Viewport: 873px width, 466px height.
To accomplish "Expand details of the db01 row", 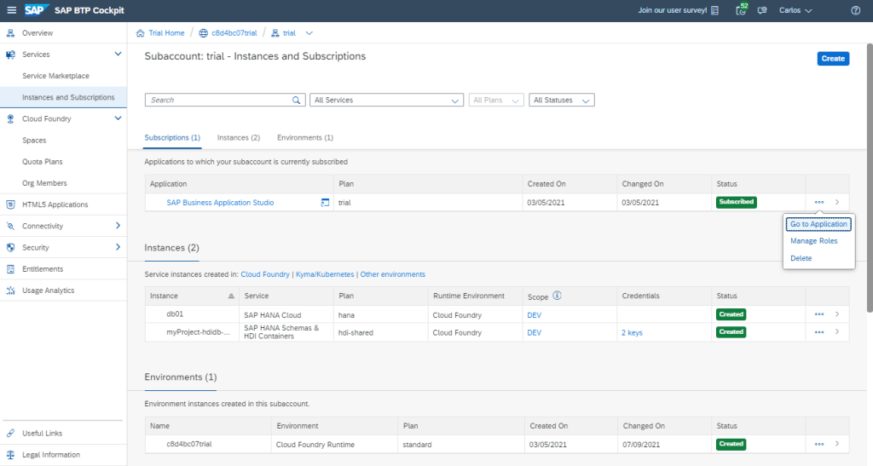I will 837,314.
